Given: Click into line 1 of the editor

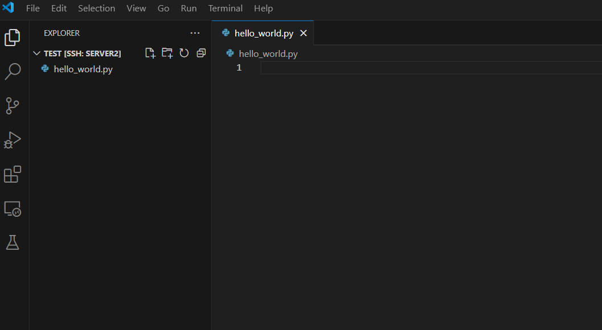Looking at the screenshot, I should coord(399,68).
